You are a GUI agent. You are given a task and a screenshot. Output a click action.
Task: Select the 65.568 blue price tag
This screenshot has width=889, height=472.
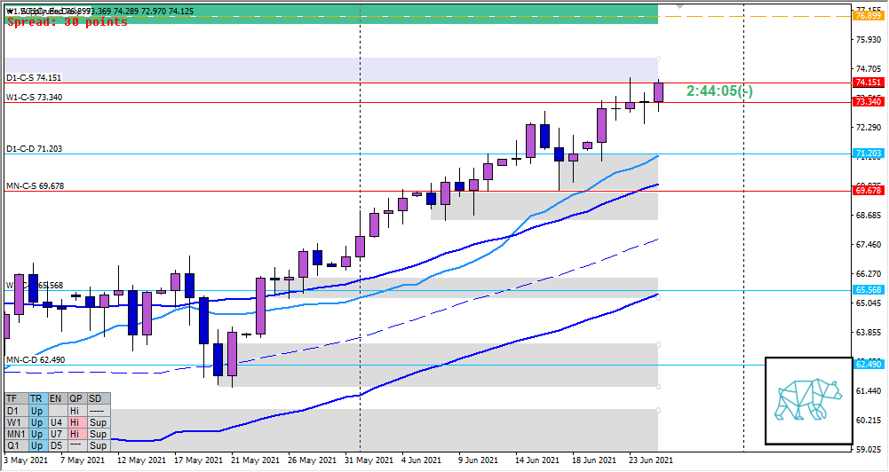click(866, 290)
